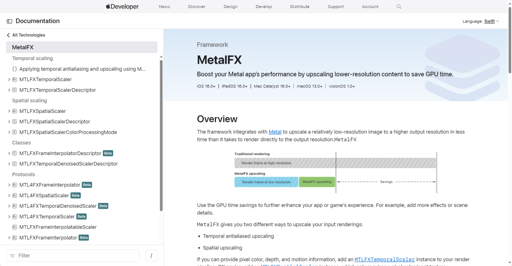Open the Apple Developer logo home link

tap(122, 7)
